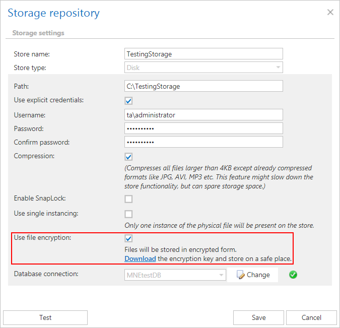This screenshot has width=340, height=328.
Task: Close the Storage repository dialog
Action: pyautogui.click(x=330, y=12)
